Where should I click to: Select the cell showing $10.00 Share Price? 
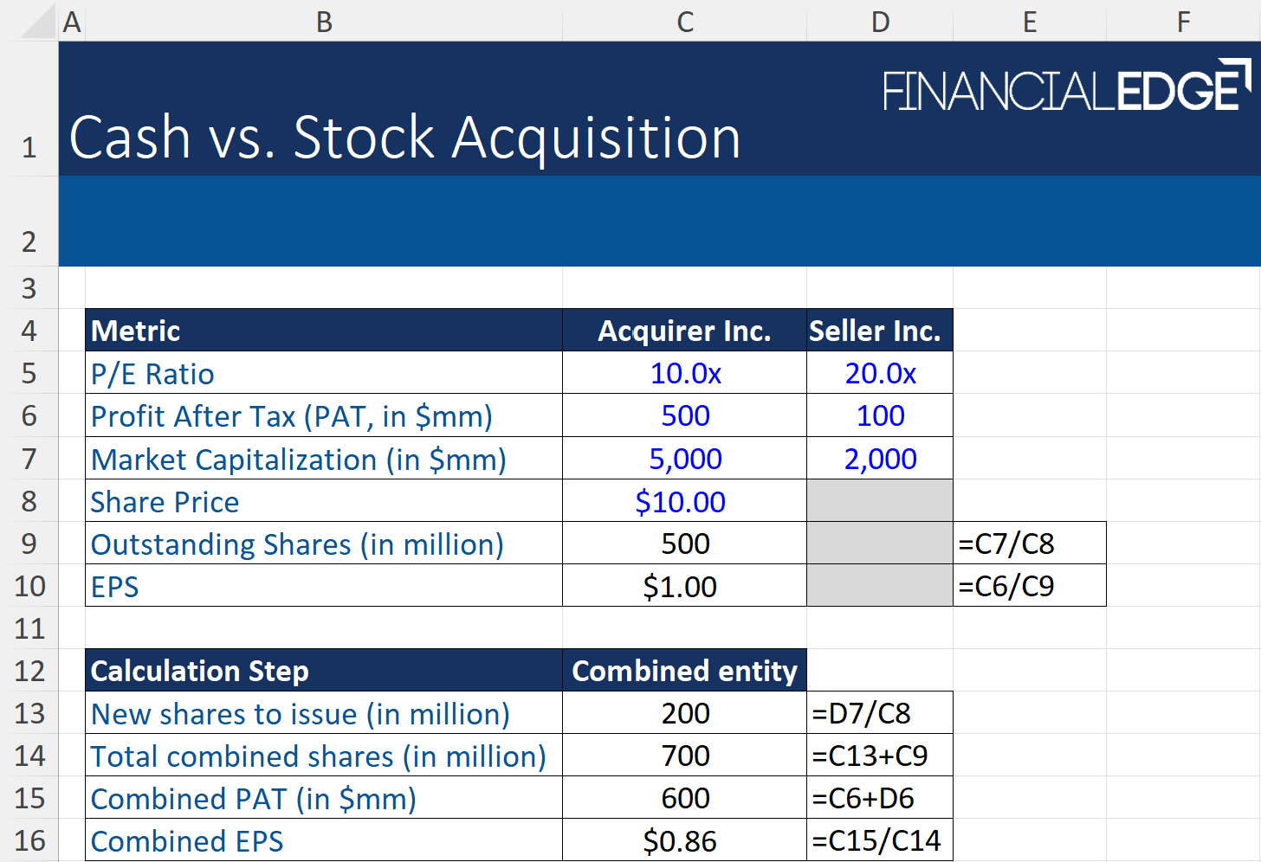[x=684, y=500]
